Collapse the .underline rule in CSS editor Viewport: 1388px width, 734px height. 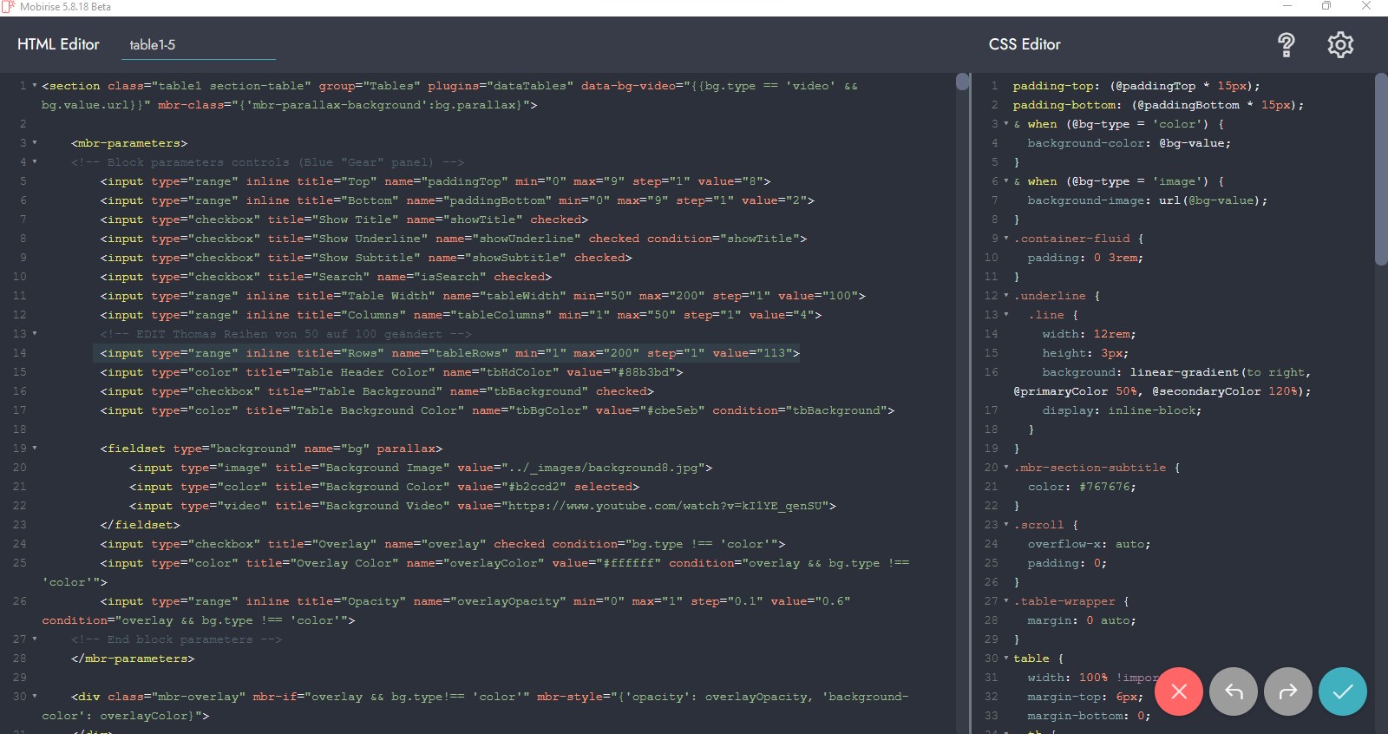tap(1006, 296)
